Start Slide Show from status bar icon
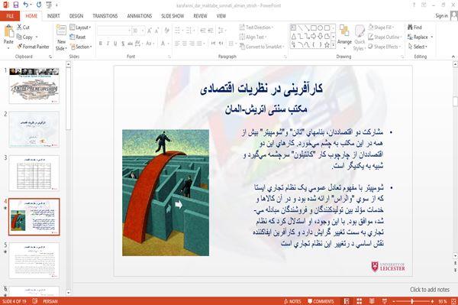 [385, 301]
